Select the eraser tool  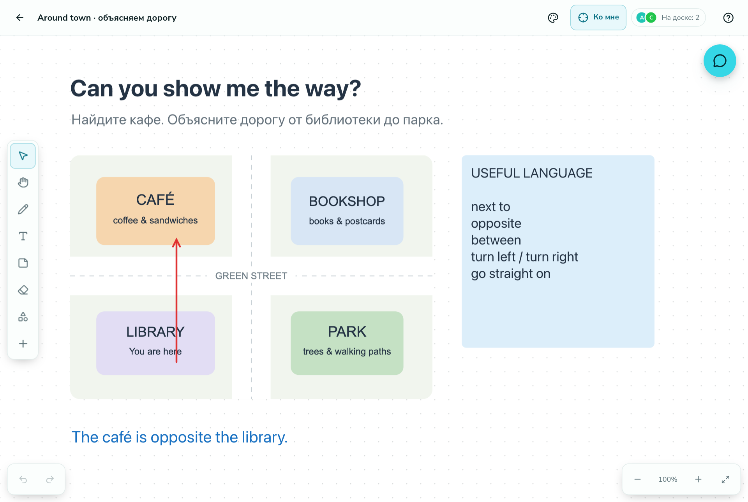click(23, 290)
